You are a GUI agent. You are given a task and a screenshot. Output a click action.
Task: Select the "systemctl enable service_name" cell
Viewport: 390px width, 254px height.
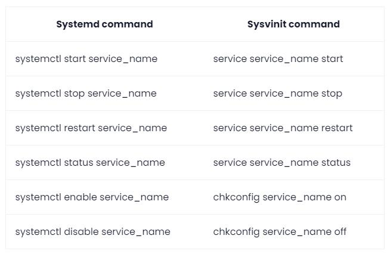(92, 197)
